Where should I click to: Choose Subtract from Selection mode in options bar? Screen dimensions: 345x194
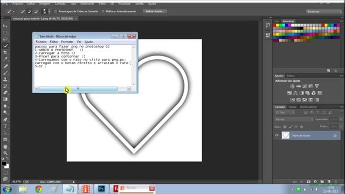tap(36, 11)
